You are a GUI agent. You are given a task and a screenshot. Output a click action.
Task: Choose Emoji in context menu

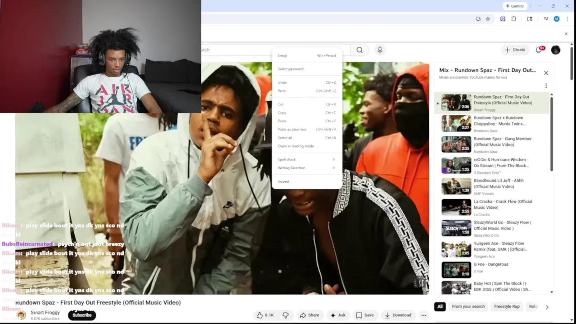pos(307,55)
